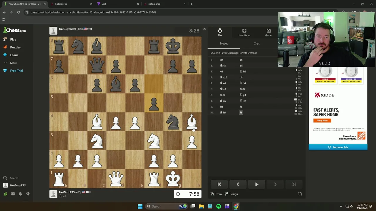Open the board settings gear near the opponent clock

[204, 29]
